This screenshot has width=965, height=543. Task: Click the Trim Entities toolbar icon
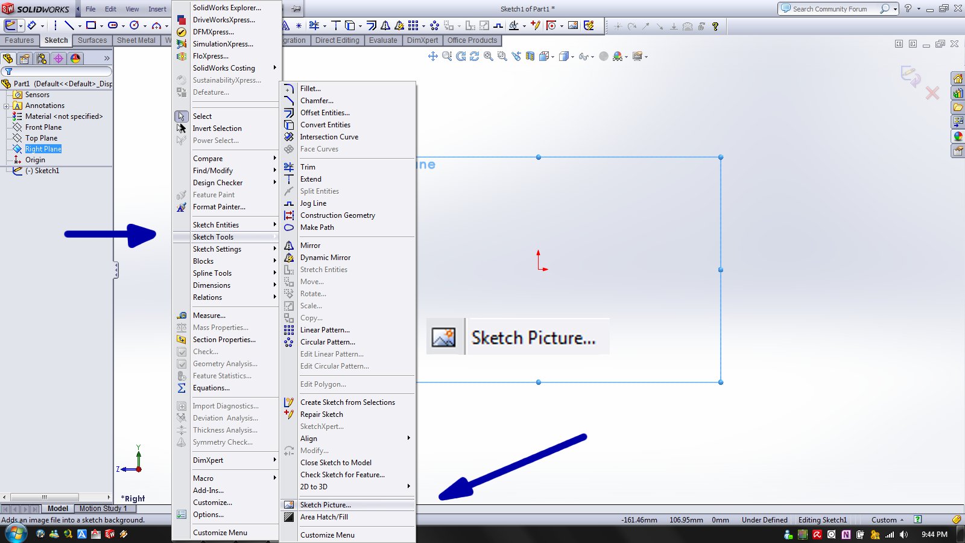[x=314, y=25]
